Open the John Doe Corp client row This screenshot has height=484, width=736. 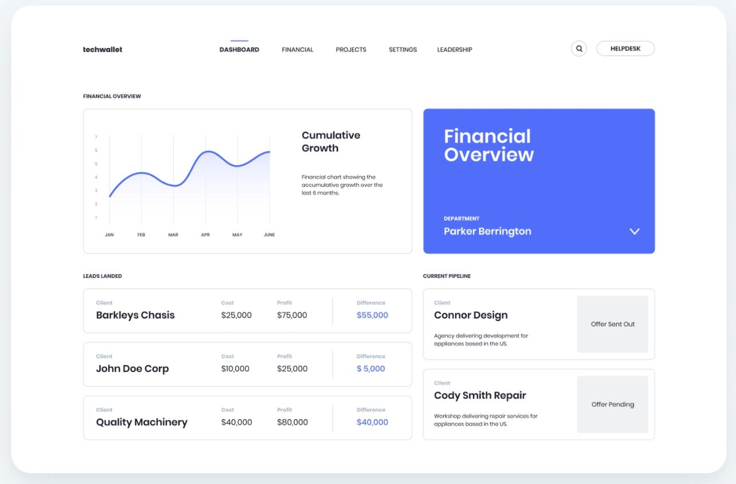(248, 364)
